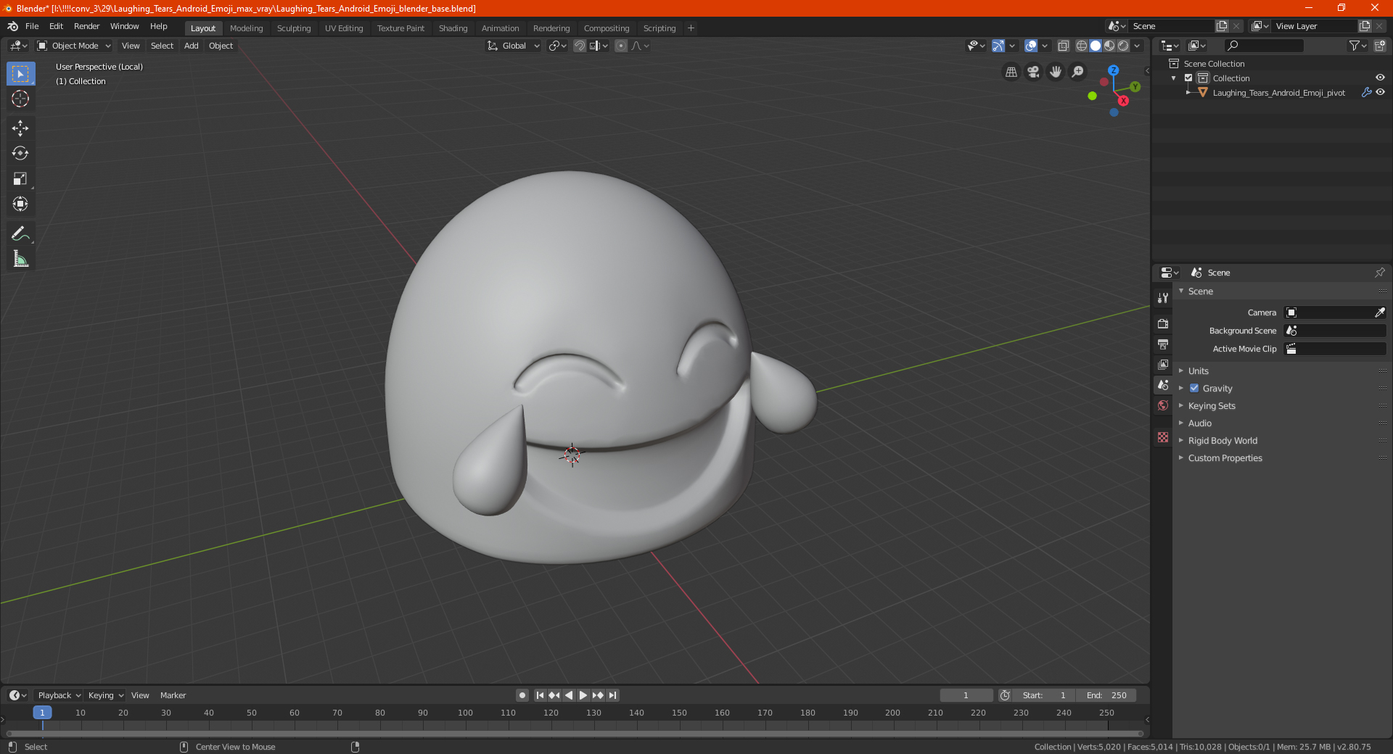Hide Laughing_Tears_Android_Emoji_pivot object visibility
The width and height of the screenshot is (1393, 754).
1380,92
